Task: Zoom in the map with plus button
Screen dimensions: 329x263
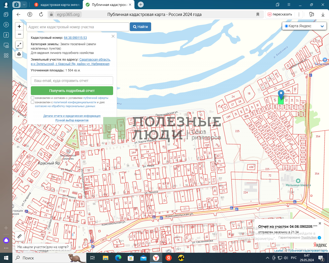Action: pos(19,26)
